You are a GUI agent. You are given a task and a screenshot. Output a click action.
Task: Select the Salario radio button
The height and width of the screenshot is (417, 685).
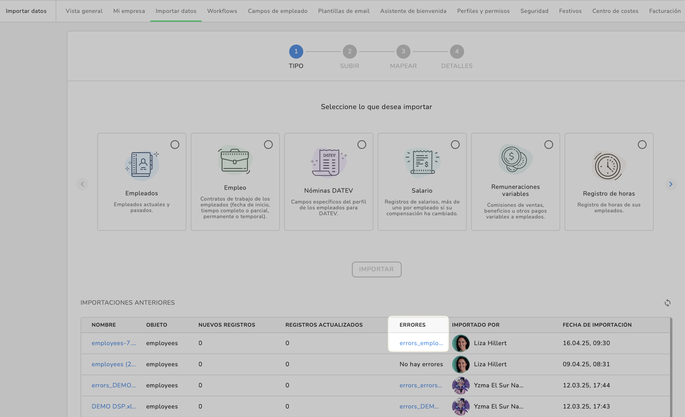pos(455,145)
